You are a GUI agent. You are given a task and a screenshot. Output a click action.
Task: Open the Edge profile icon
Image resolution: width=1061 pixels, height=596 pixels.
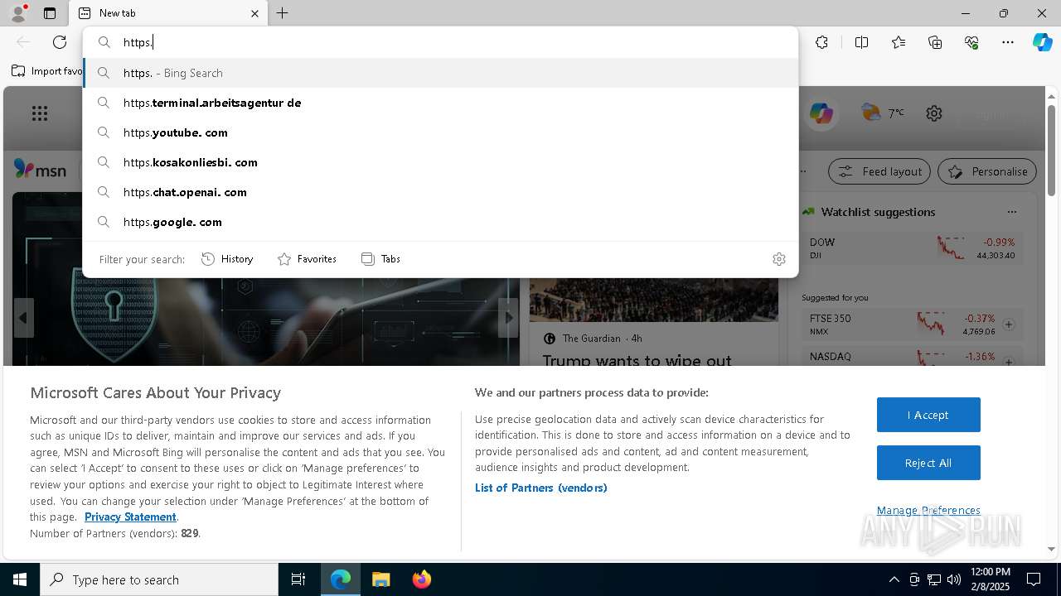pos(18,13)
